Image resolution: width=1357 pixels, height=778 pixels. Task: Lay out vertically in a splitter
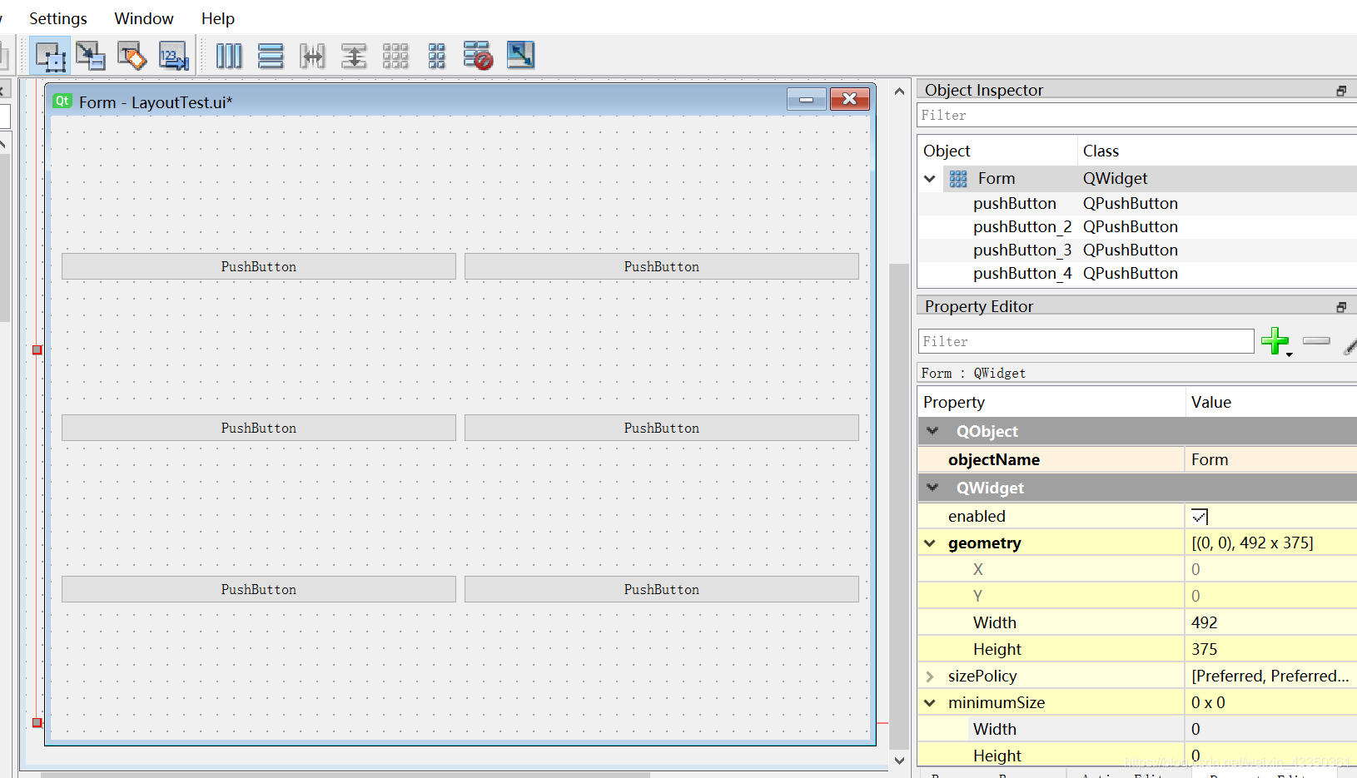click(x=354, y=57)
